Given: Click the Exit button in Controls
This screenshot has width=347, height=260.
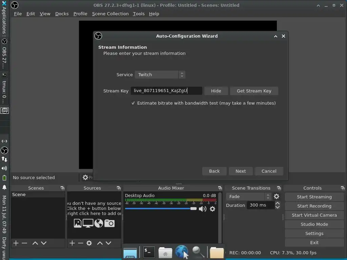Looking at the screenshot, I should click(314, 242).
